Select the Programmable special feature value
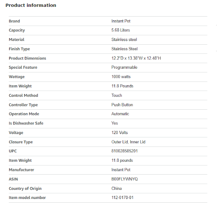 coord(124,67)
